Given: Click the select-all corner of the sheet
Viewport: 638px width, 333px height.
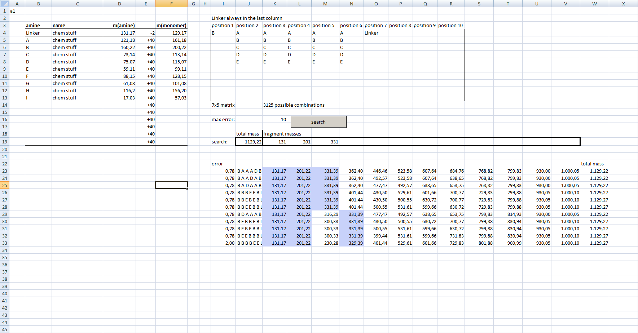Looking at the screenshot, I should click(x=4, y=4).
